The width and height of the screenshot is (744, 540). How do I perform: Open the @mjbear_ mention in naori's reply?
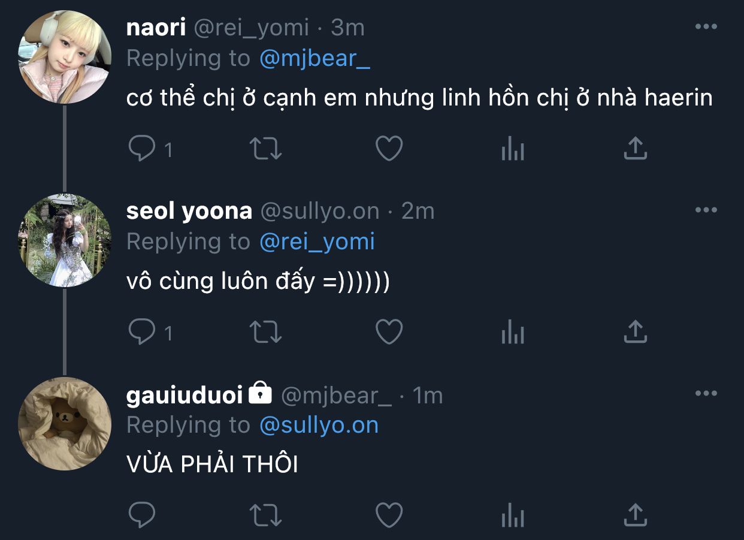(315, 59)
